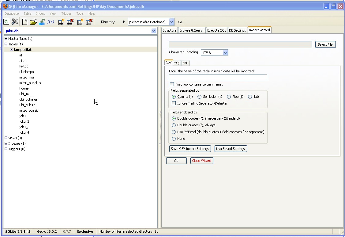Viewport: 345px width, 237px height.
Task: Click Use Saved Settings button
Action: click(x=231, y=149)
